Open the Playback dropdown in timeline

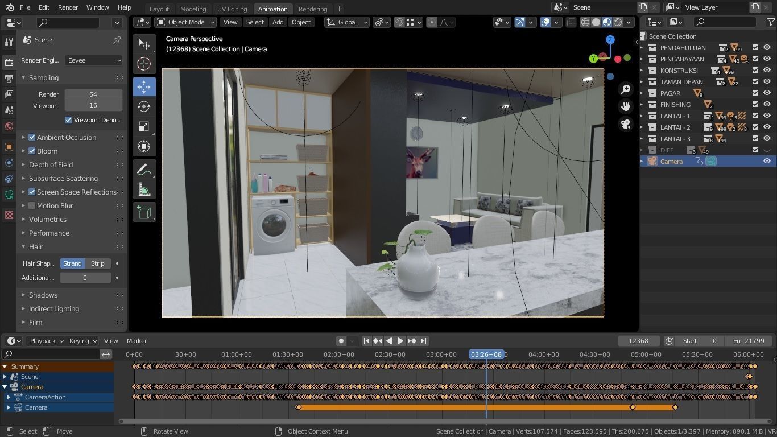pyautogui.click(x=46, y=341)
